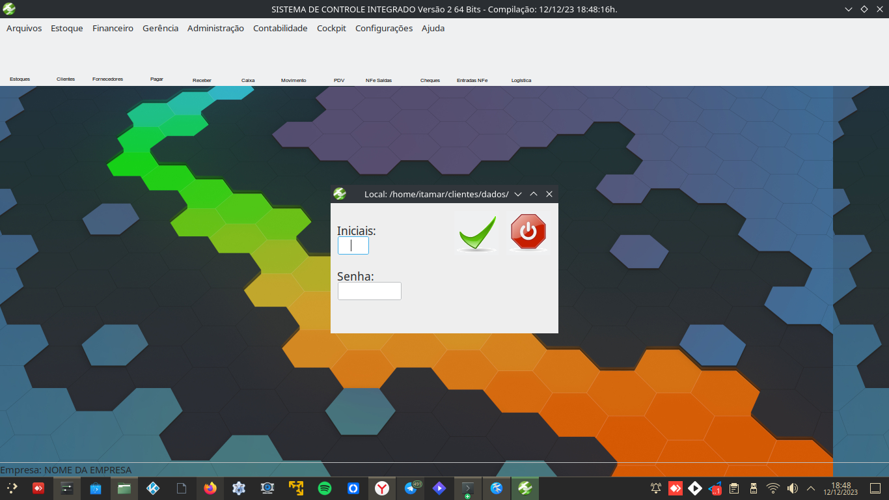Image resolution: width=889 pixels, height=500 pixels.
Task: Open the tray icon with red badge
Action: pos(715,488)
